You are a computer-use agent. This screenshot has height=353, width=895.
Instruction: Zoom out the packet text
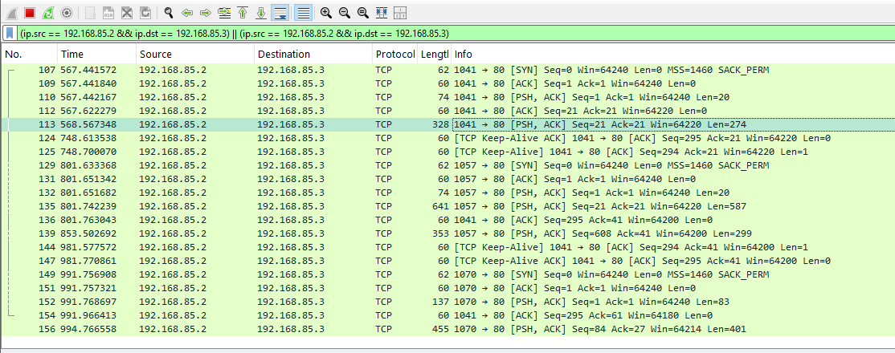tap(344, 13)
